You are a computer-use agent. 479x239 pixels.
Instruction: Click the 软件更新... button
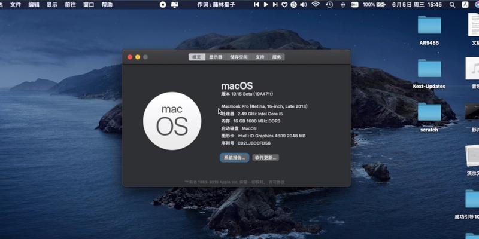(265, 158)
